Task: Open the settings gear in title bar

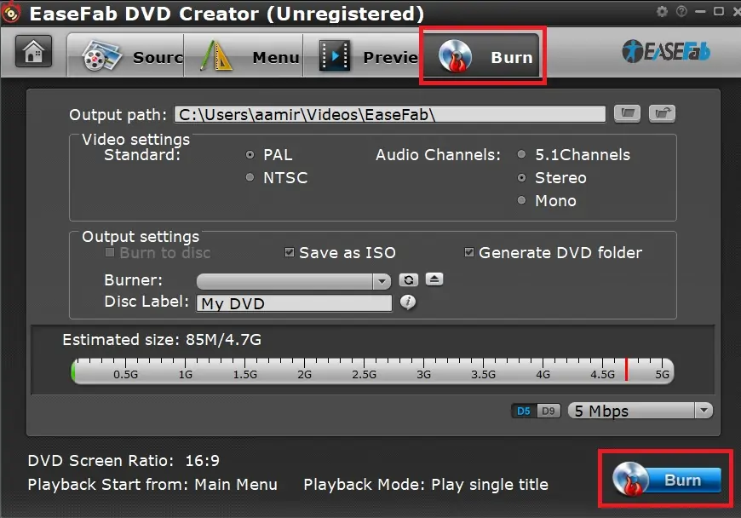Action: point(663,12)
